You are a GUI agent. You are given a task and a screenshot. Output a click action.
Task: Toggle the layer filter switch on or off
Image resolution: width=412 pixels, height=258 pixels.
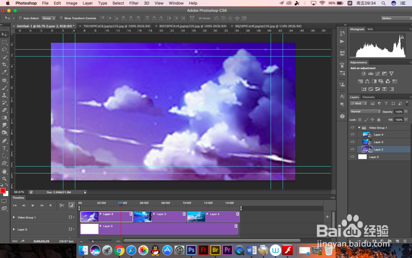pos(407,104)
